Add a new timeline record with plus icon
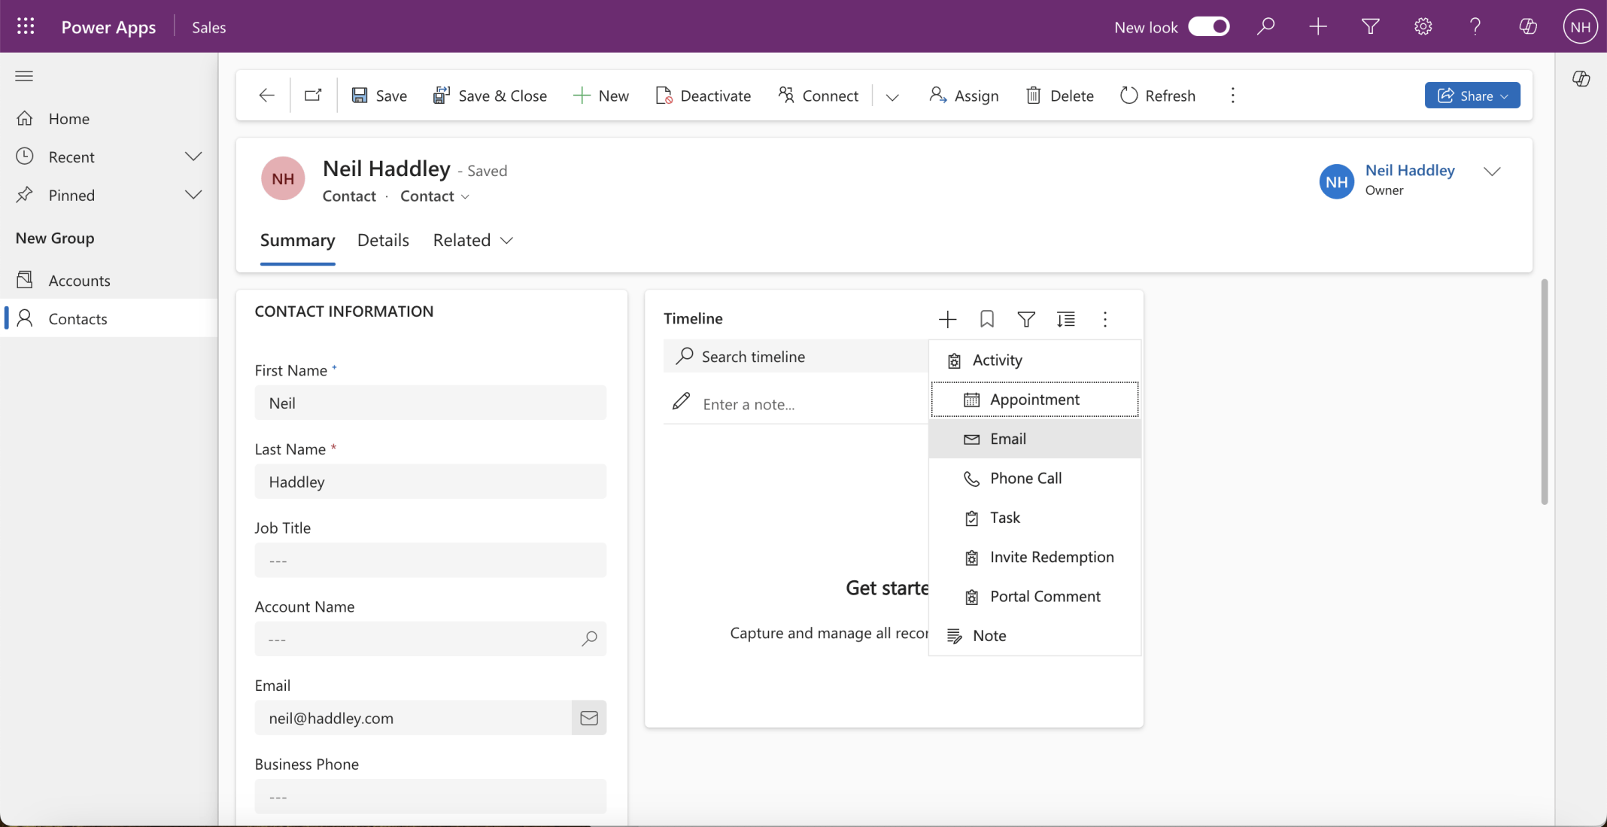The height and width of the screenshot is (827, 1607). (x=946, y=318)
